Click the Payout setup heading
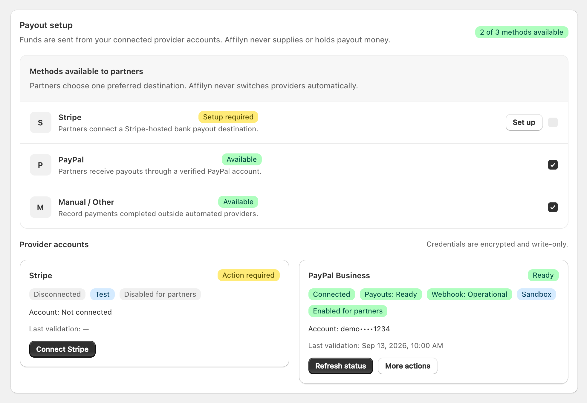The width and height of the screenshot is (587, 403). [46, 25]
